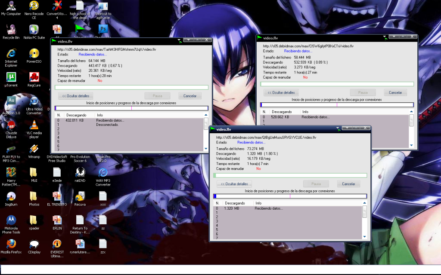Image resolution: width=441 pixels, height=275 pixels.
Task: Click the connections list down arrow in the 64.144 MB window
Action: (x=206, y=149)
